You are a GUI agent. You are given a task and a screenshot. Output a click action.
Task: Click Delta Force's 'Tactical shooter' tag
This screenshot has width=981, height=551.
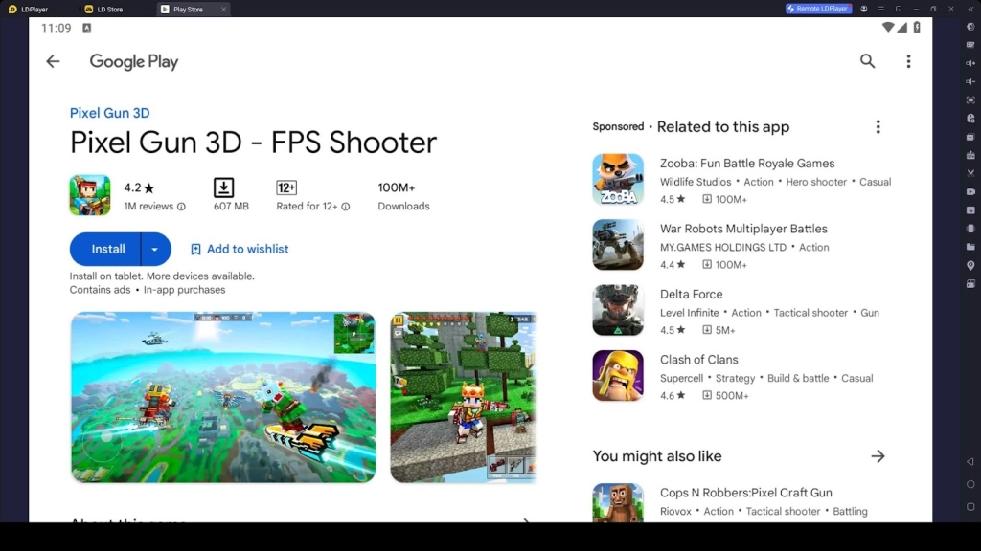pyautogui.click(x=810, y=313)
